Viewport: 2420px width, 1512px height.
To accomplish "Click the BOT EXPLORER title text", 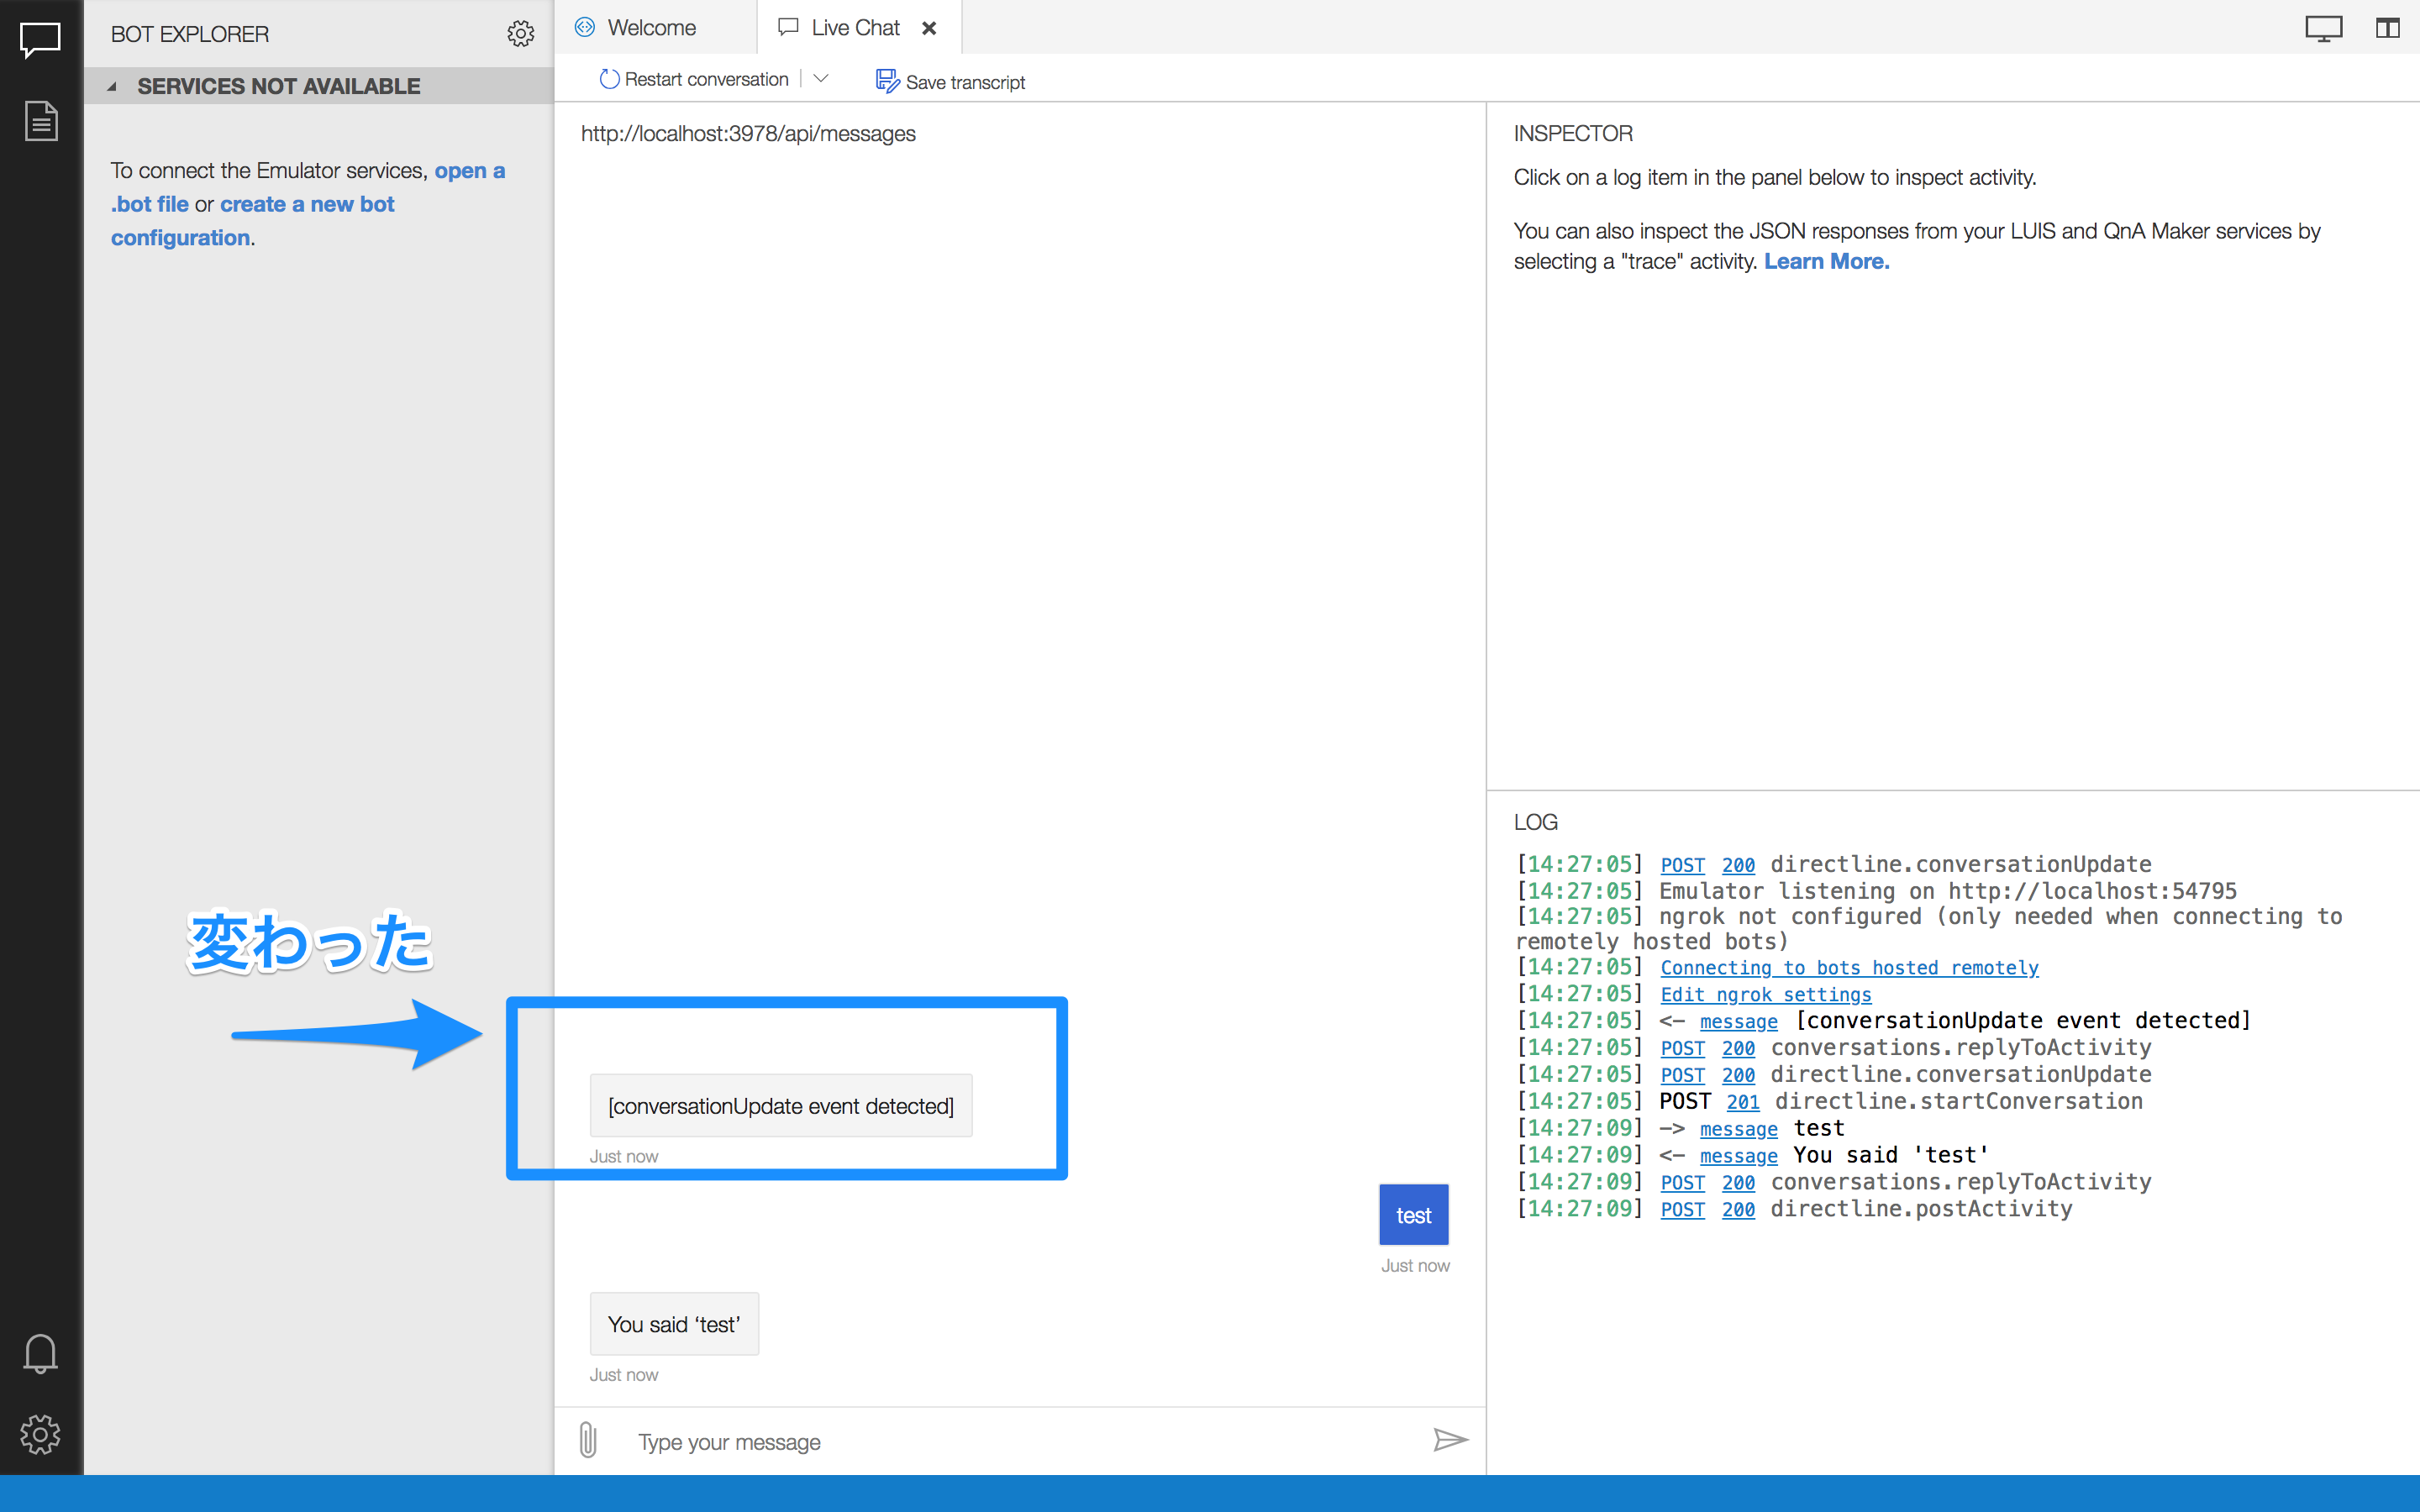I will coord(190,34).
